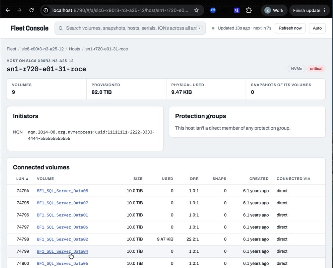Open volume BF1_SQL_Server_Data08

[62, 191]
